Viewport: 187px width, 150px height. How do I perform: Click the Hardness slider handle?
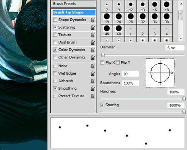pos(184,98)
